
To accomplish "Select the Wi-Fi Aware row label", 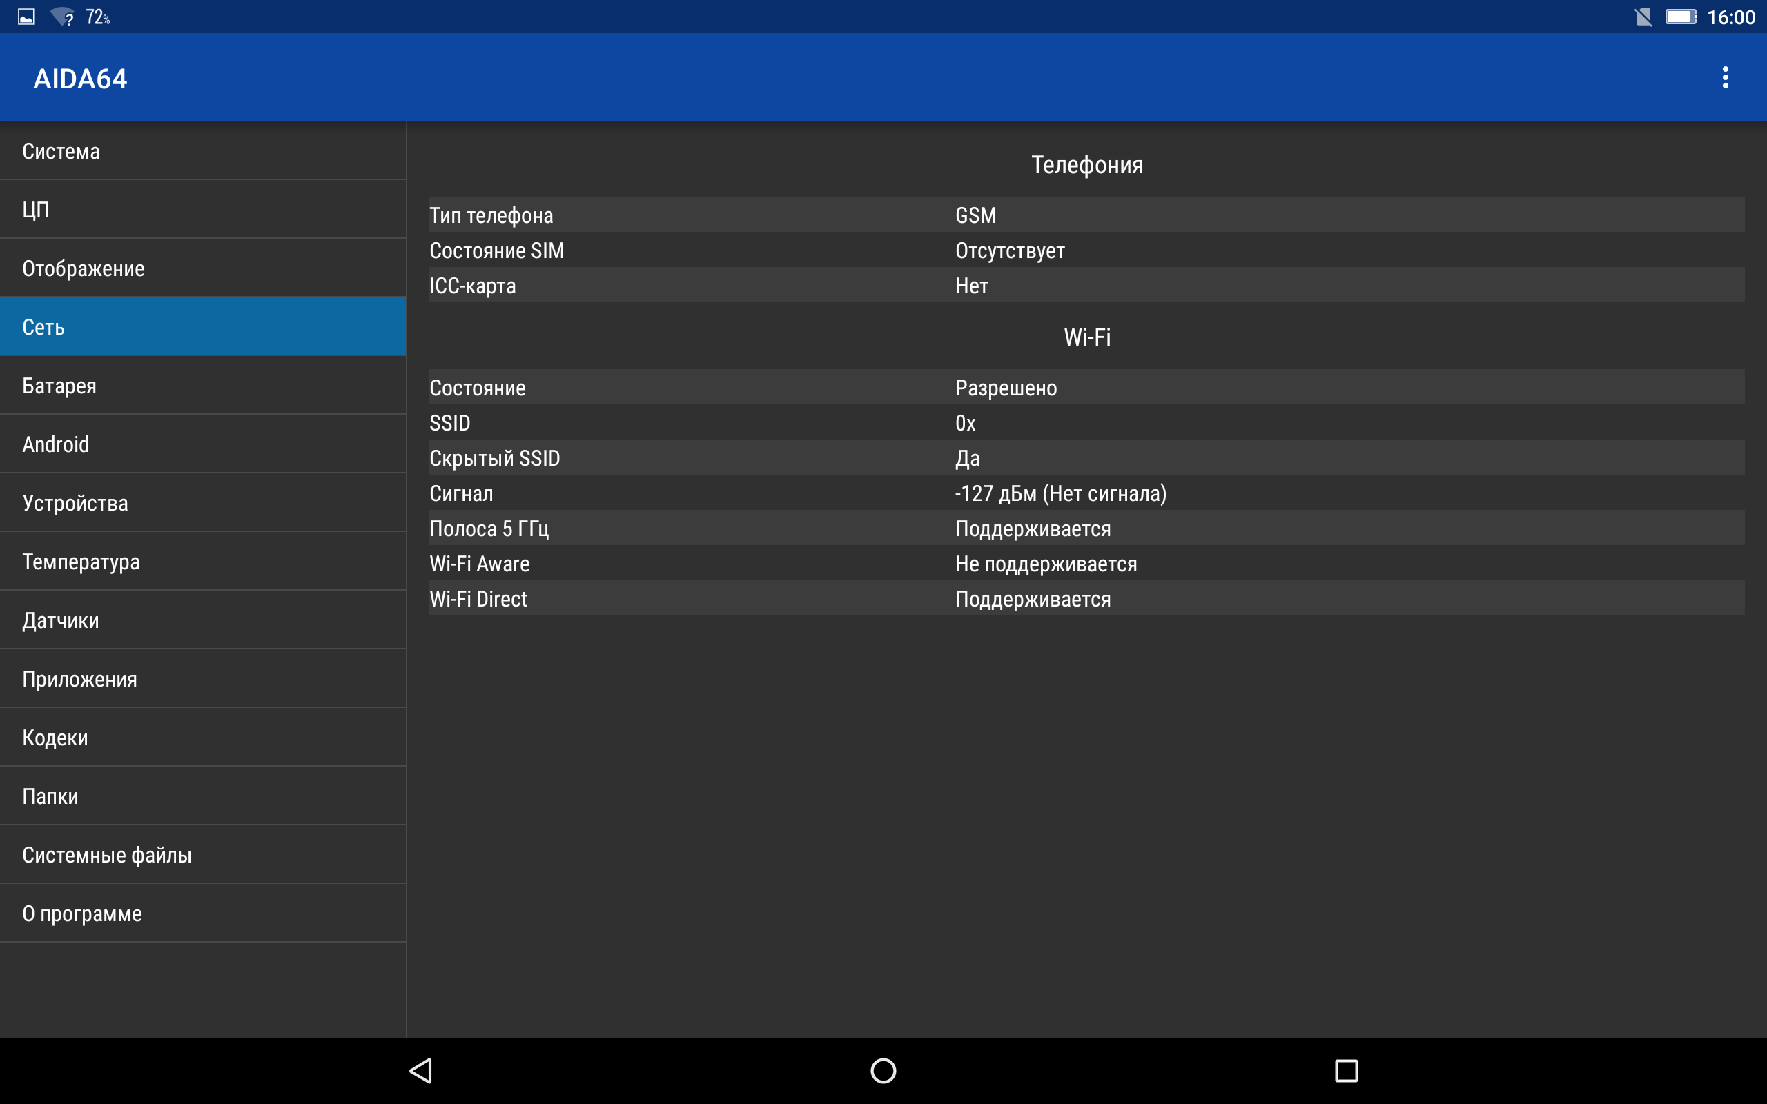I will (479, 564).
